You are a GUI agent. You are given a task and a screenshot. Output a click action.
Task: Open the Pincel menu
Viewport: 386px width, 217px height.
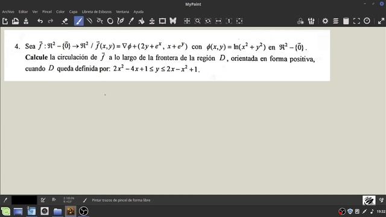tap(47, 12)
